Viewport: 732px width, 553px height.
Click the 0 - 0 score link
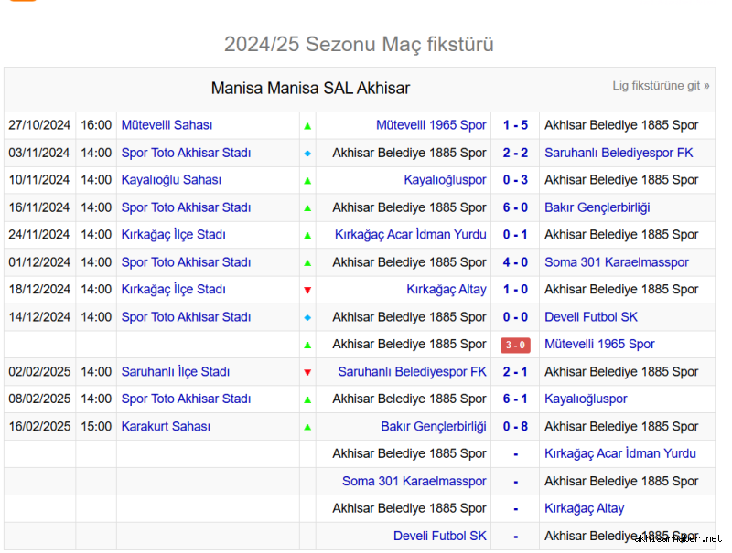coord(515,316)
